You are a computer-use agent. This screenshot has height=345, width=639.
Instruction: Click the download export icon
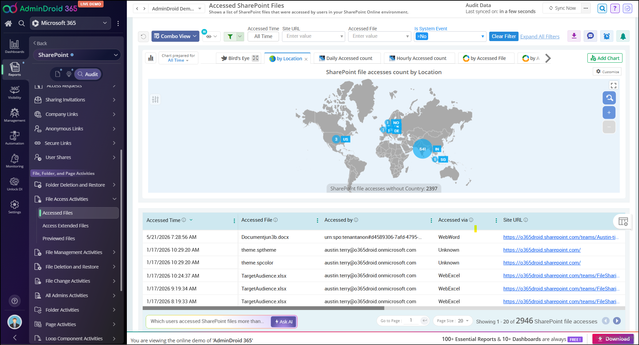point(574,36)
